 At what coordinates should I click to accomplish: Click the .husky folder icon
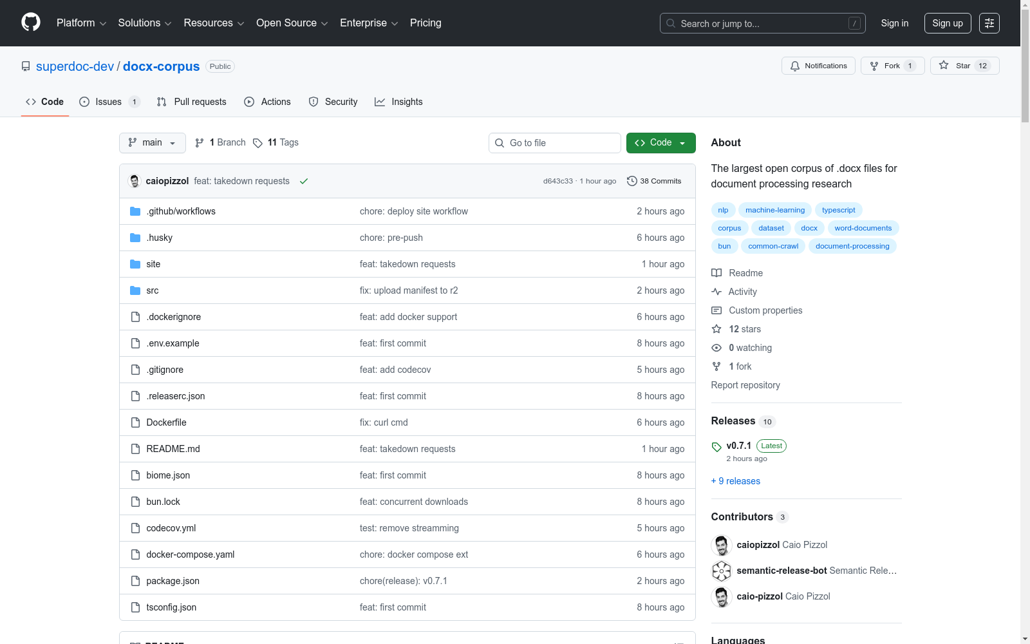click(x=135, y=238)
